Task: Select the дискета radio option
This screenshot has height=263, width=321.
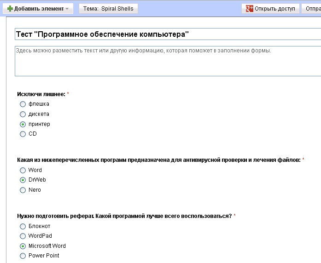Action: click(x=23, y=114)
